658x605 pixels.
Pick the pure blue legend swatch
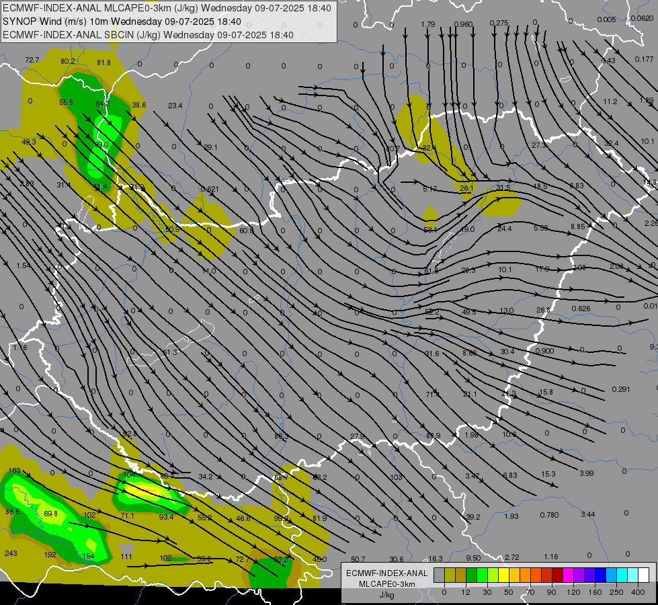(600, 575)
